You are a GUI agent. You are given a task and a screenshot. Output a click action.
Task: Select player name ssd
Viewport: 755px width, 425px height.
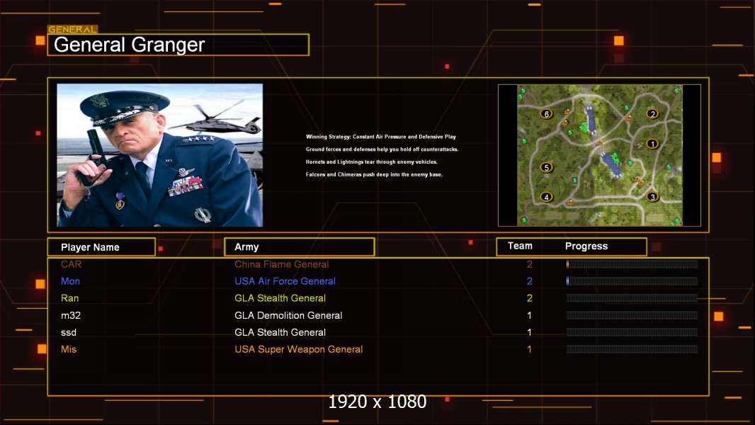click(69, 332)
